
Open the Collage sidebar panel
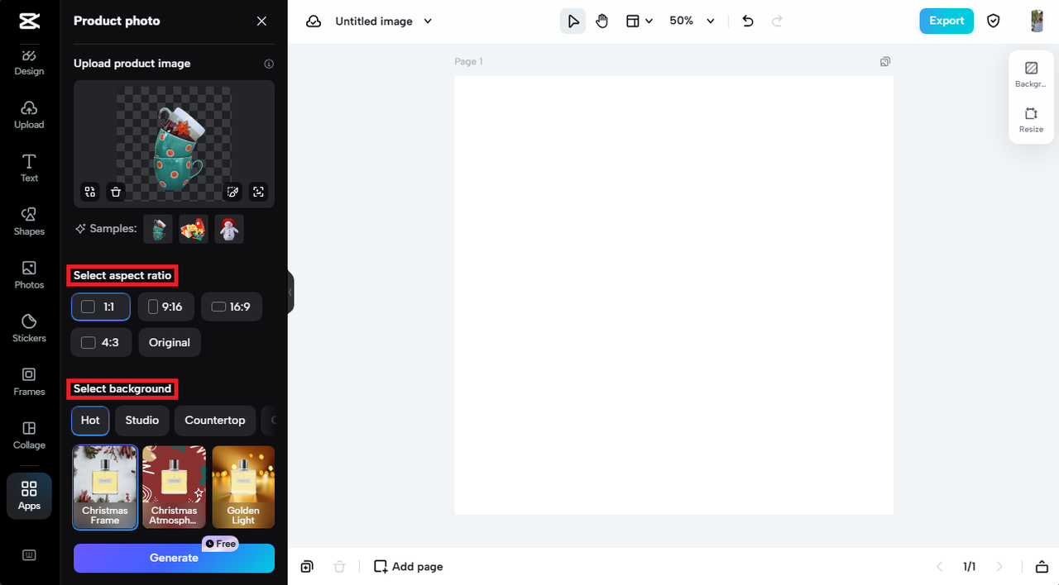(x=29, y=435)
